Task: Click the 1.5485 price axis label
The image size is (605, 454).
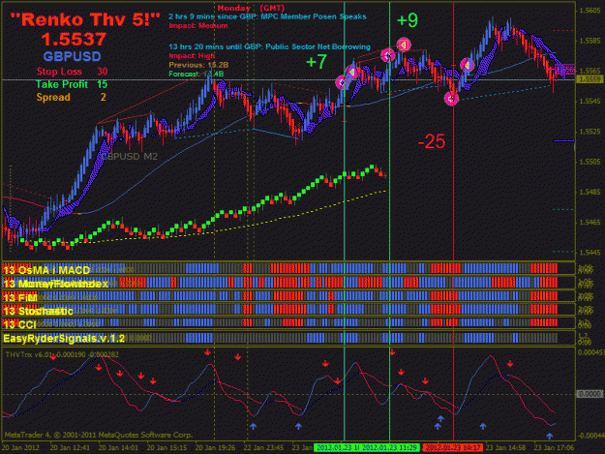Action: (x=590, y=192)
